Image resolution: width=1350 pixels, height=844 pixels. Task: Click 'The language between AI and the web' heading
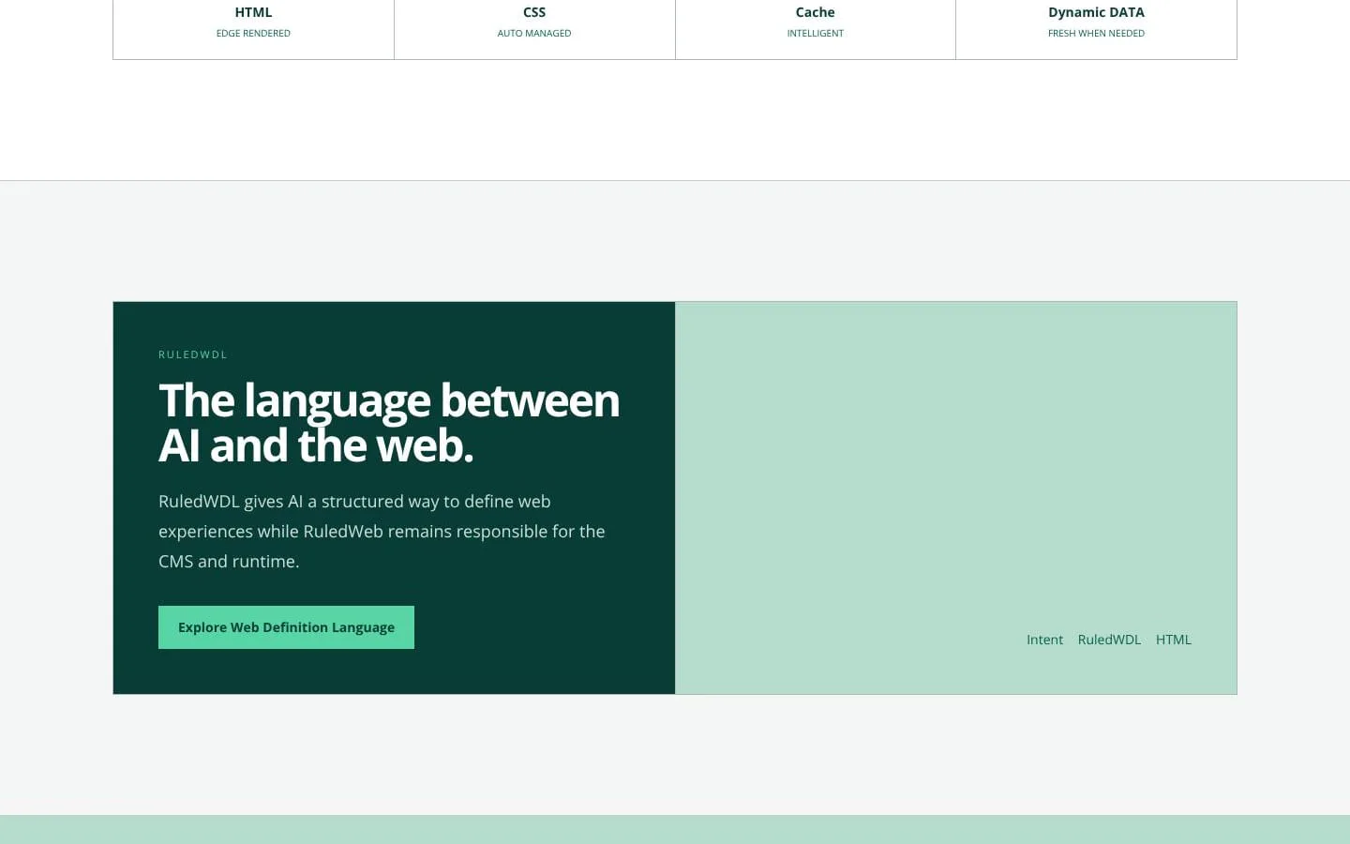tap(389, 422)
